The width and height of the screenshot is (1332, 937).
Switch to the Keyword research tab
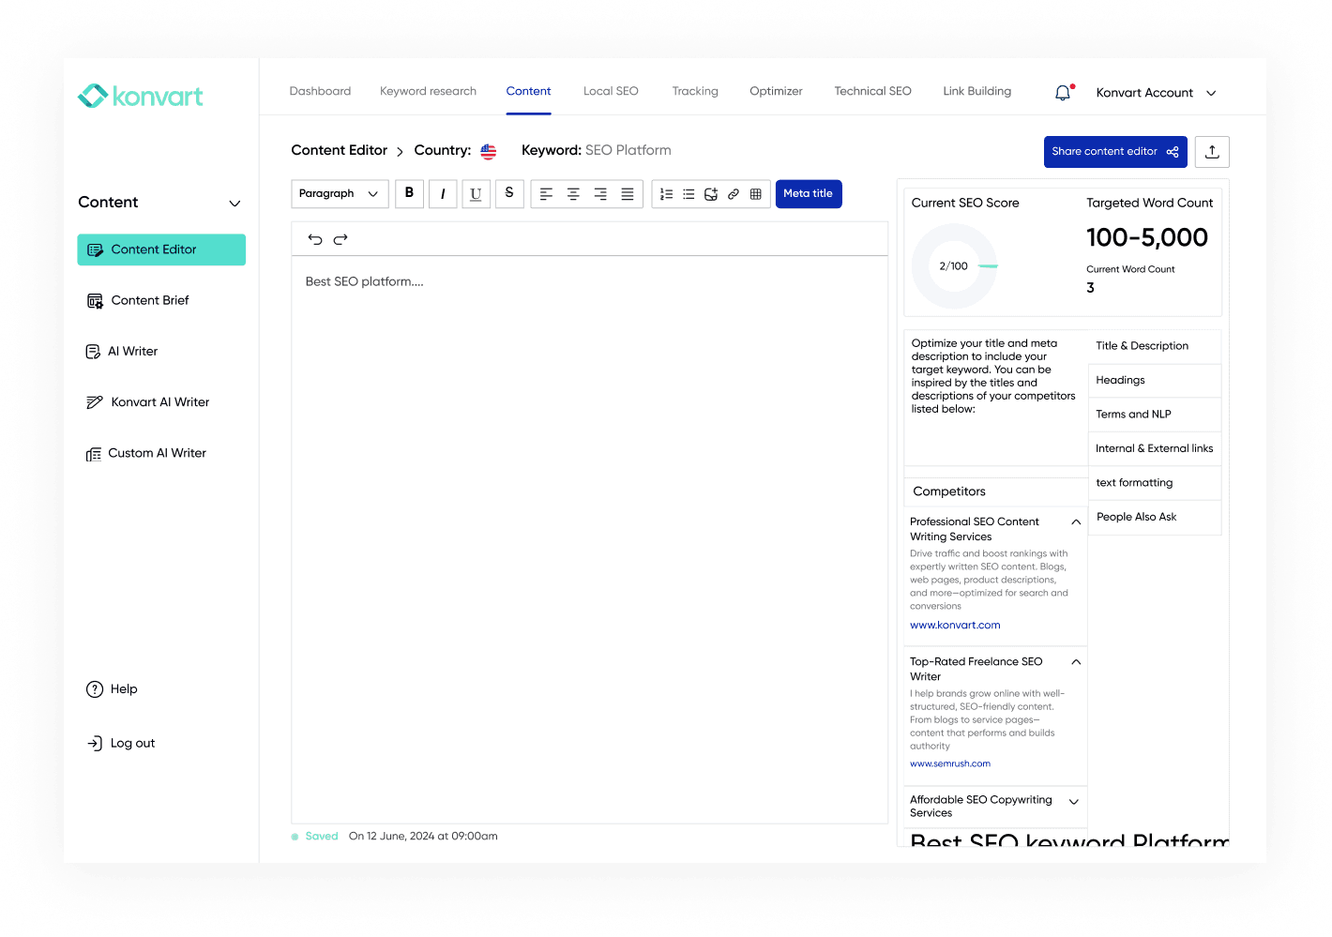pos(428,91)
